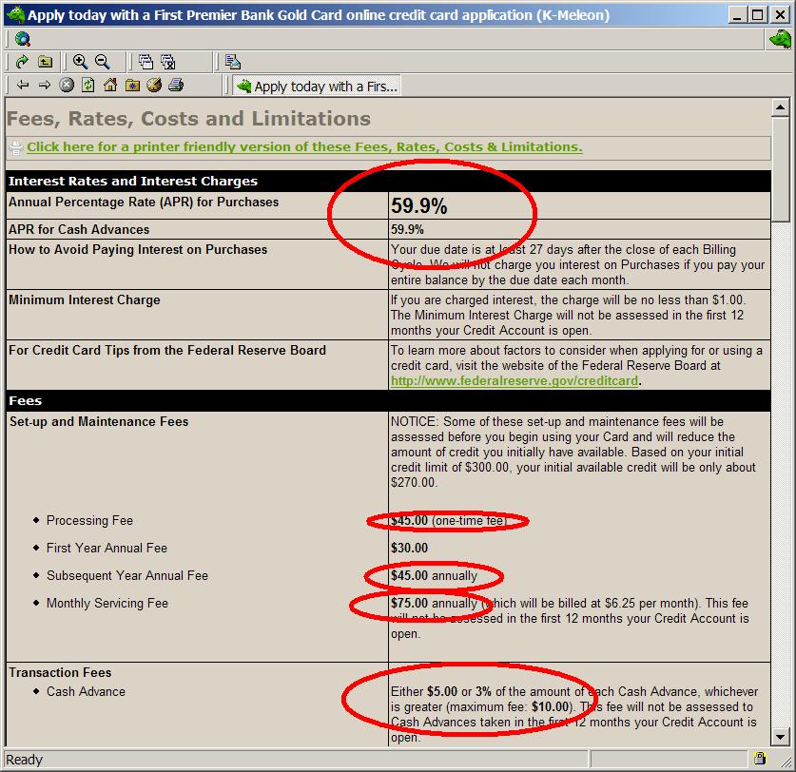This screenshot has width=796, height=772.
Task: Click the K-Meleon throbber lizard icon
Action: [780, 39]
